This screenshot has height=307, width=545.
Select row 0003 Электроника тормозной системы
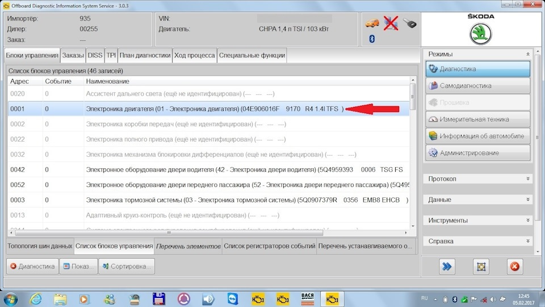208,200
